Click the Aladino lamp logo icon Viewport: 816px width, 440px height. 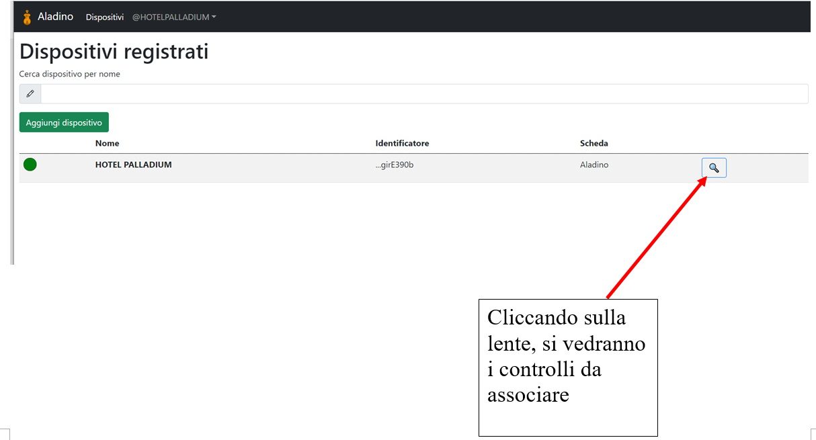coord(27,17)
